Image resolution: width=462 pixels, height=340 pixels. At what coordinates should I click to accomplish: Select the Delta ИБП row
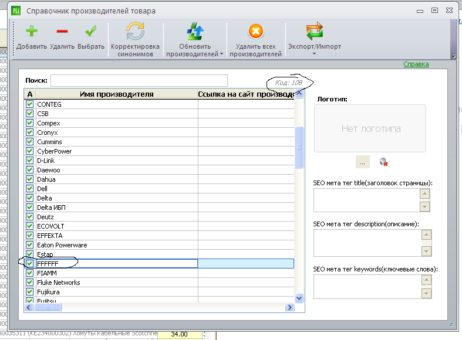(159, 208)
